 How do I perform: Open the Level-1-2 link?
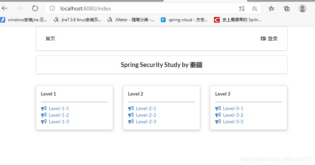(59, 115)
